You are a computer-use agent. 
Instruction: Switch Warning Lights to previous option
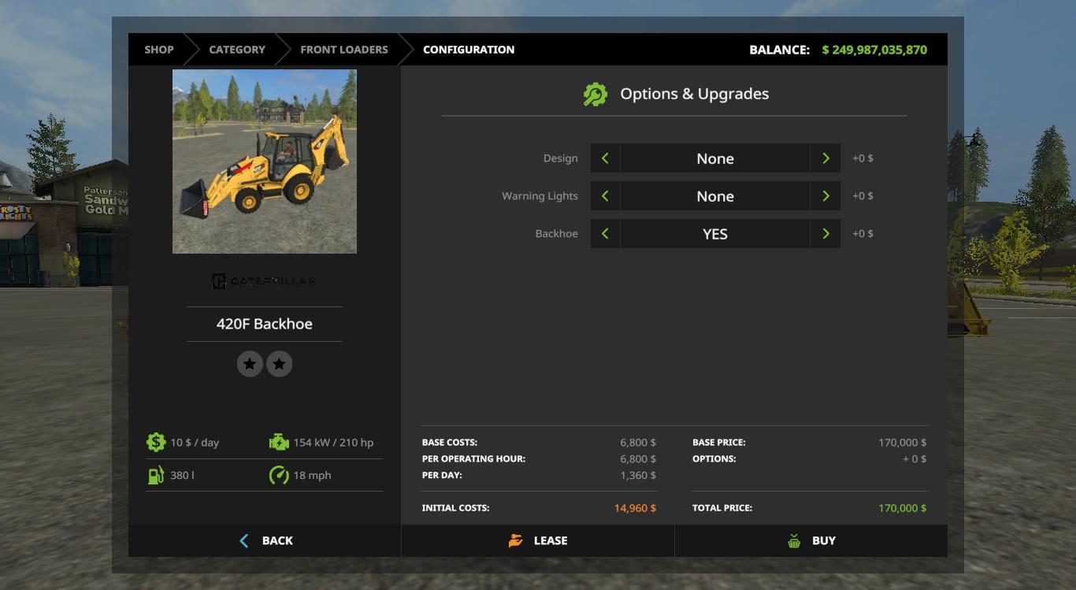coord(605,196)
